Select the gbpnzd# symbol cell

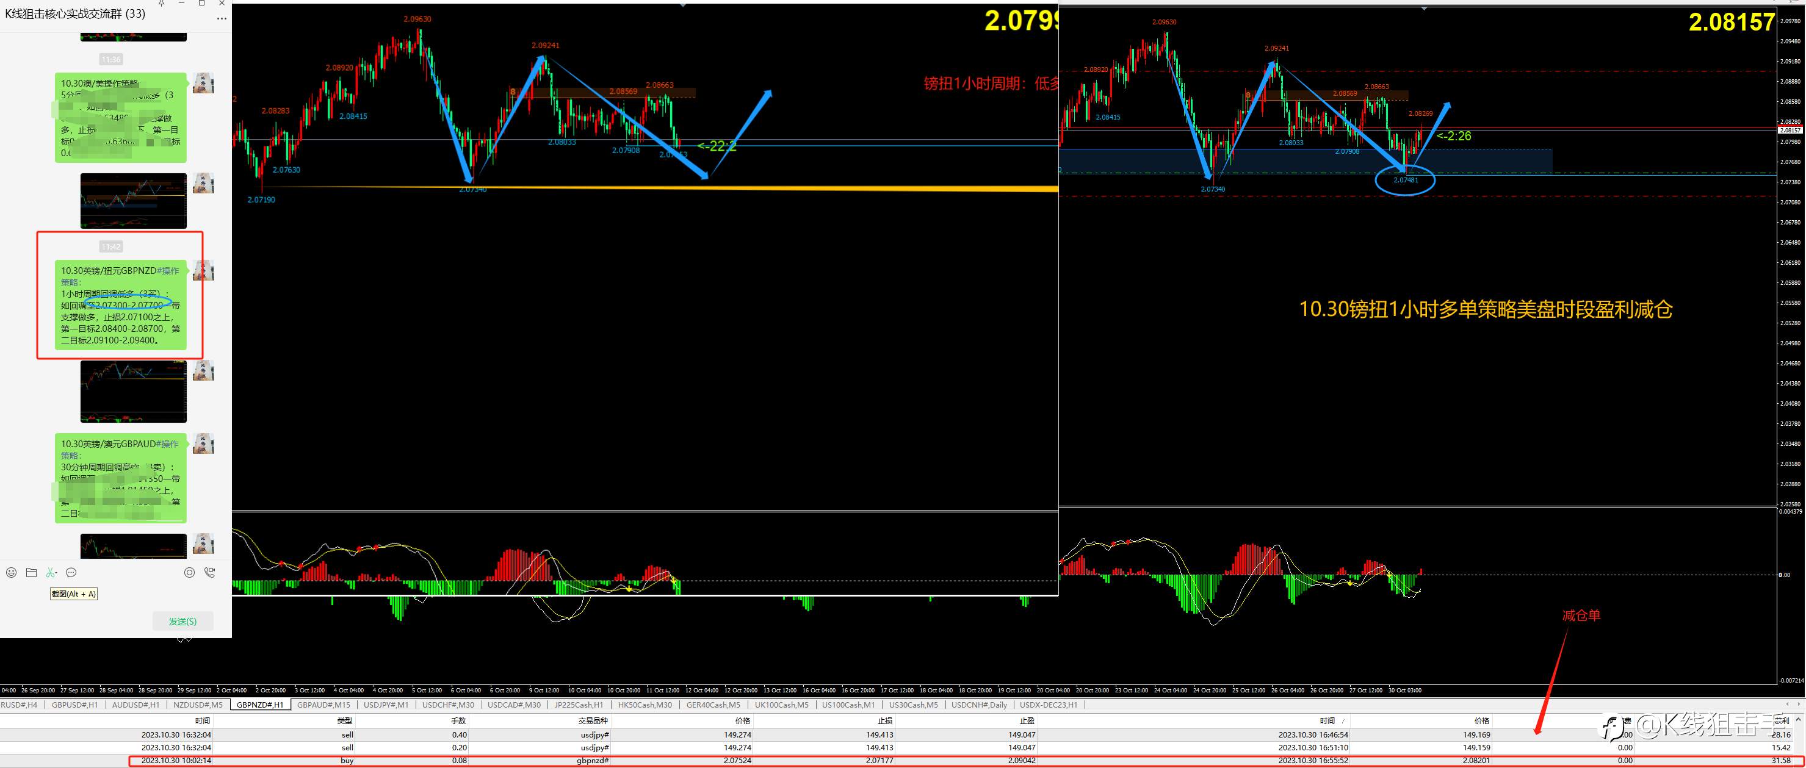[x=593, y=760]
